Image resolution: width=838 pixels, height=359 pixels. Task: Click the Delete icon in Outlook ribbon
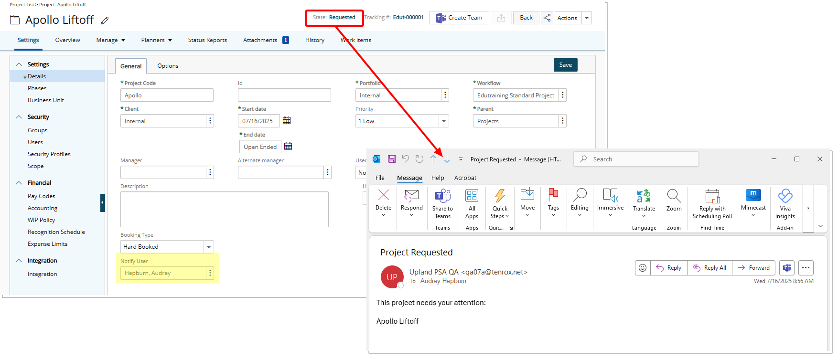(x=383, y=195)
